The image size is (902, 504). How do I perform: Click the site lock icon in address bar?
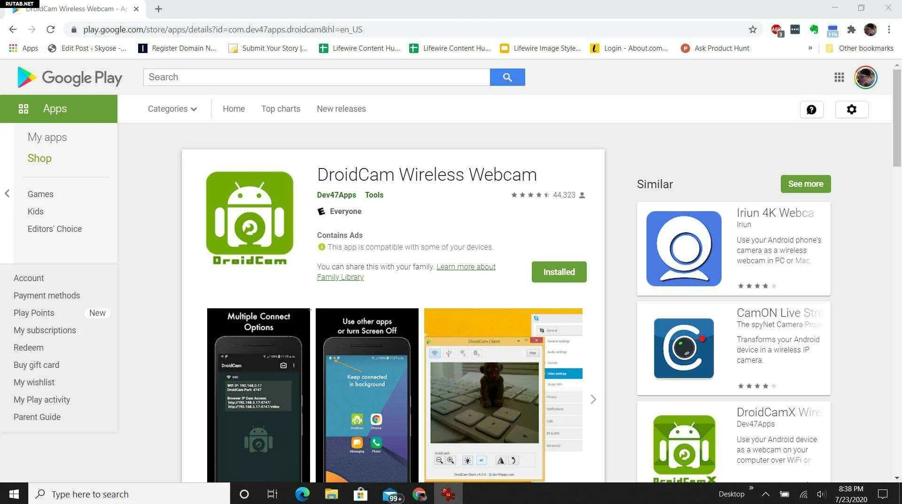(x=74, y=30)
